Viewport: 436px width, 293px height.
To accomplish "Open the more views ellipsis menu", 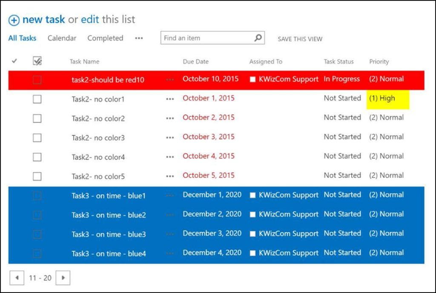I will (139, 38).
